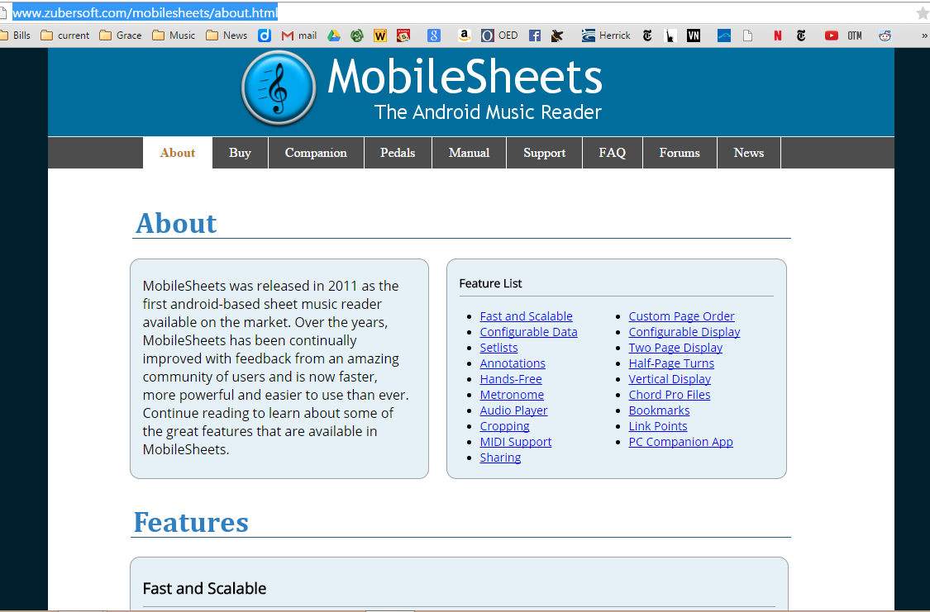Open the blank page bookmark icon
Viewport: 930px width, 612px height.
click(747, 36)
